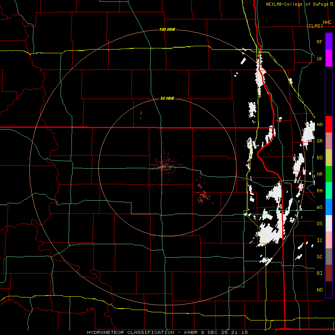The width and height of the screenshot is (335, 335).
Task: Click the BI dark red legend swatch
Action: pyautogui.click(x=329, y=273)
